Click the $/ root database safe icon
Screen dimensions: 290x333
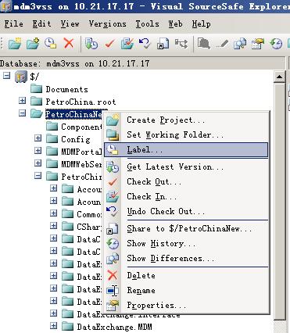click(21, 77)
